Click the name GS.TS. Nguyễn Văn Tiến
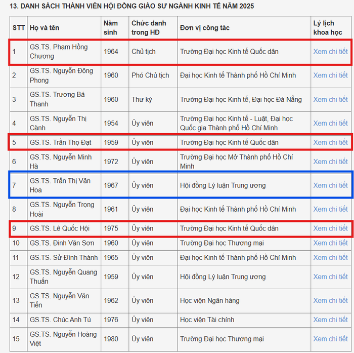The image size is (354, 353). [59, 300]
